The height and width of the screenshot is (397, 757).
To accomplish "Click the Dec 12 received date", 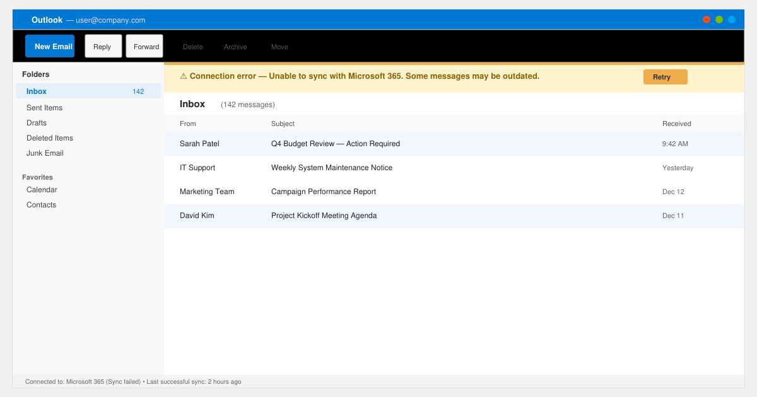I will tap(673, 192).
